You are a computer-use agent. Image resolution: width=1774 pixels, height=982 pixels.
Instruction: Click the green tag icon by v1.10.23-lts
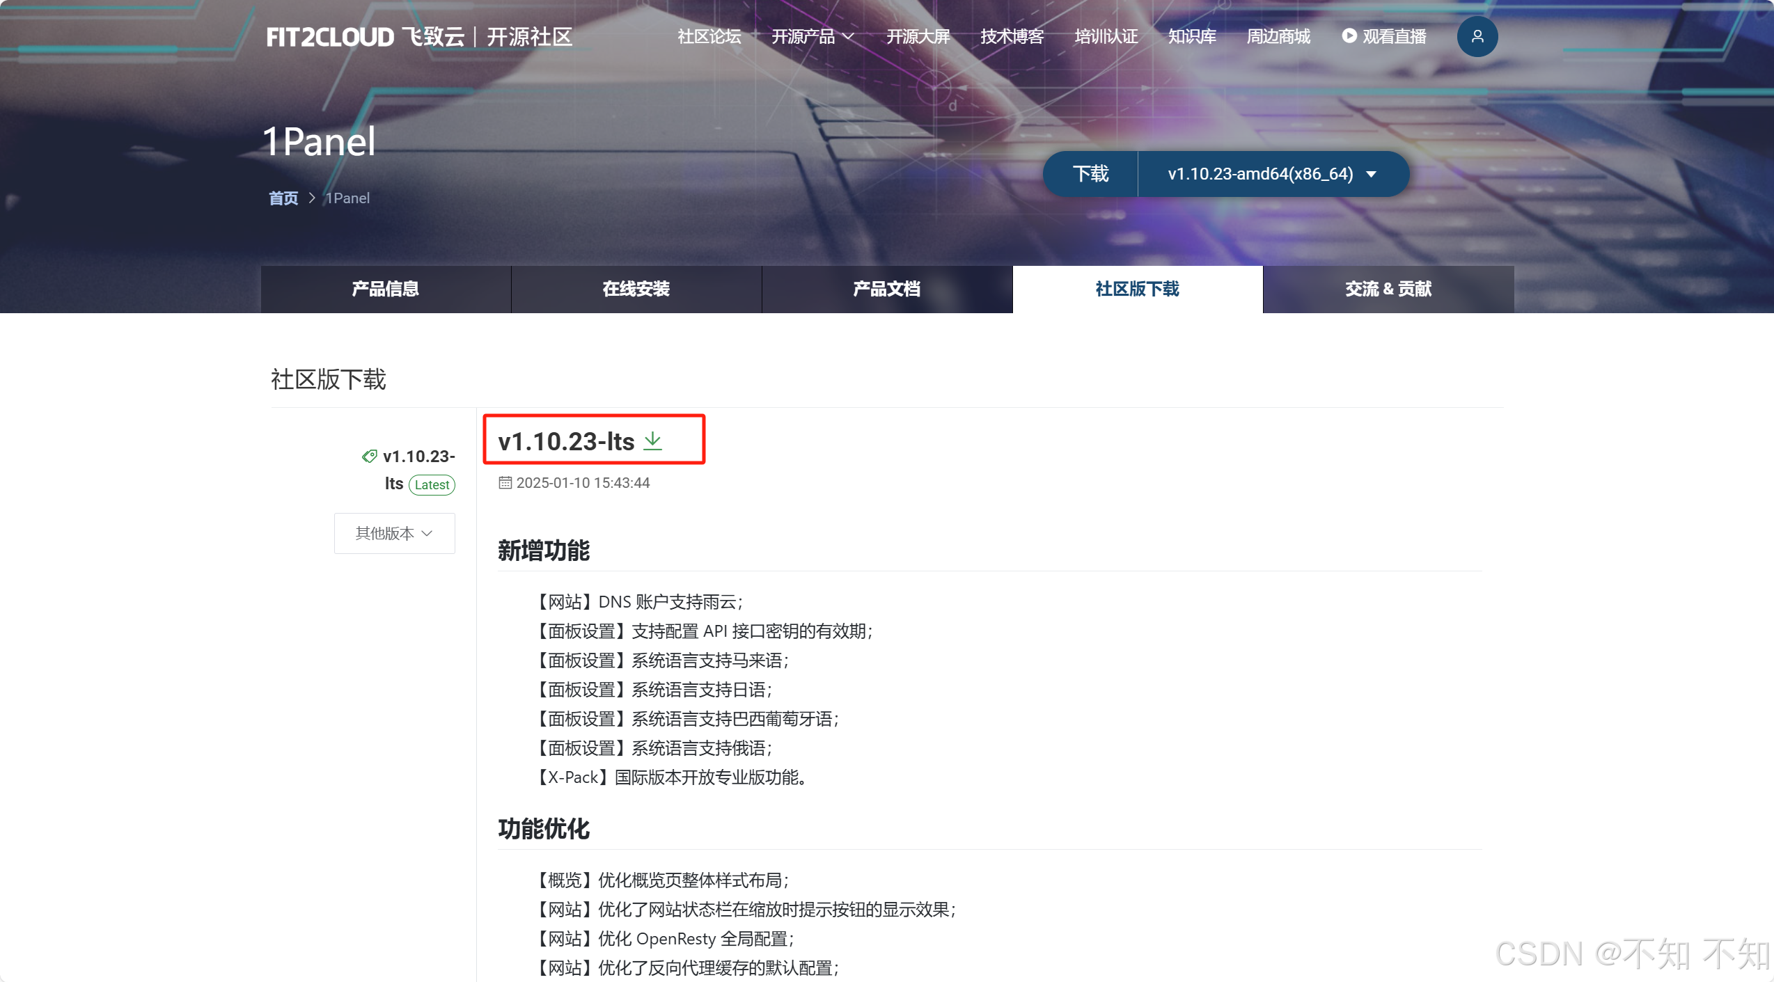pyautogui.click(x=369, y=457)
